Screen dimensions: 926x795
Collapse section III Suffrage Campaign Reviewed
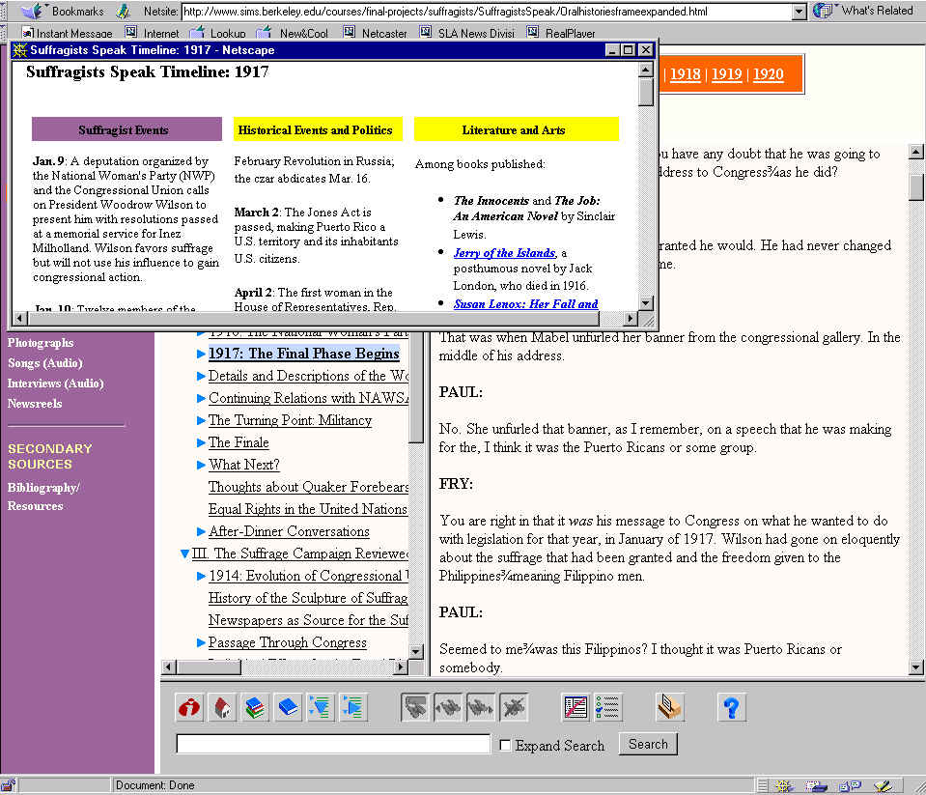click(184, 554)
